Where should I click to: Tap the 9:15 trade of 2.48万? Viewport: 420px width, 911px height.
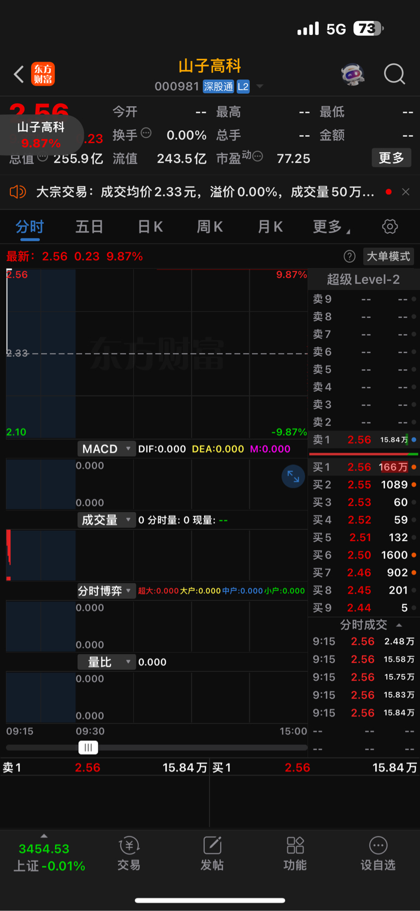coord(364,641)
